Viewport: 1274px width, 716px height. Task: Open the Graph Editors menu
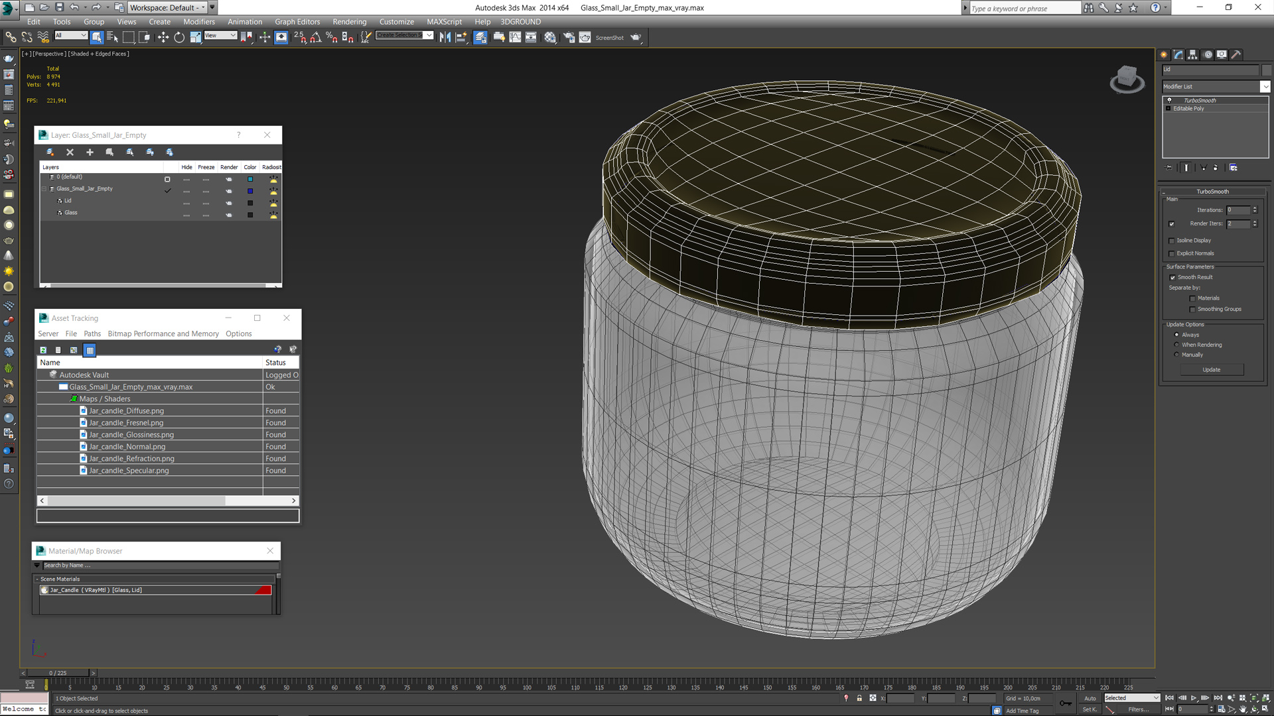pos(297,22)
